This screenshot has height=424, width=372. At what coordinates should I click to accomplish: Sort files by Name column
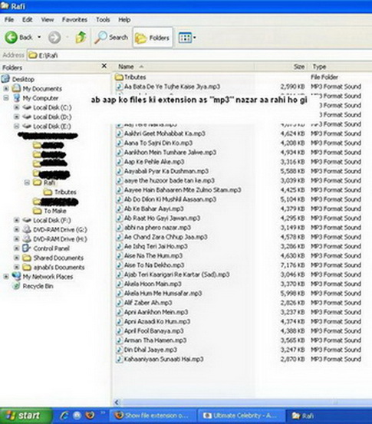184,67
